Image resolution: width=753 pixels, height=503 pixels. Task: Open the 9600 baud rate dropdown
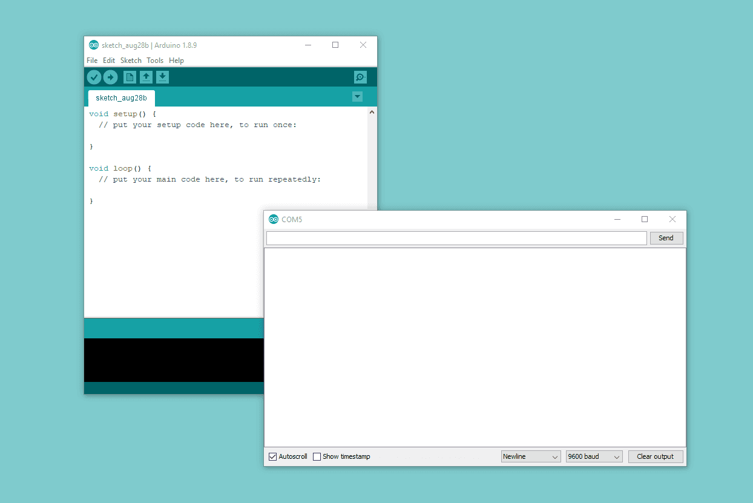(594, 456)
